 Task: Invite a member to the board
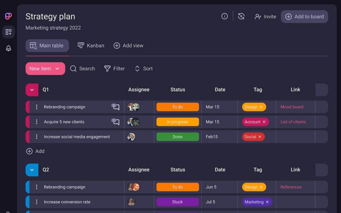tap(265, 17)
